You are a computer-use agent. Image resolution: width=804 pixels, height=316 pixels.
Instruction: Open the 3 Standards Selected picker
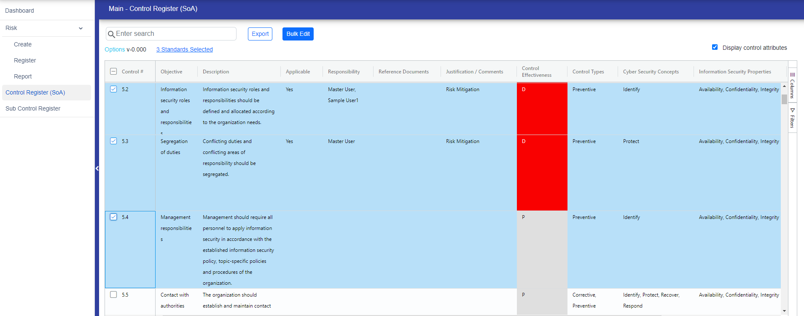(184, 49)
